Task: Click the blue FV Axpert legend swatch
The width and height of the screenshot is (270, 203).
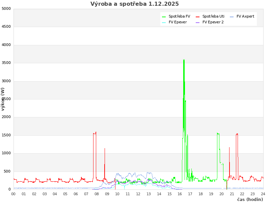Action: [232, 17]
